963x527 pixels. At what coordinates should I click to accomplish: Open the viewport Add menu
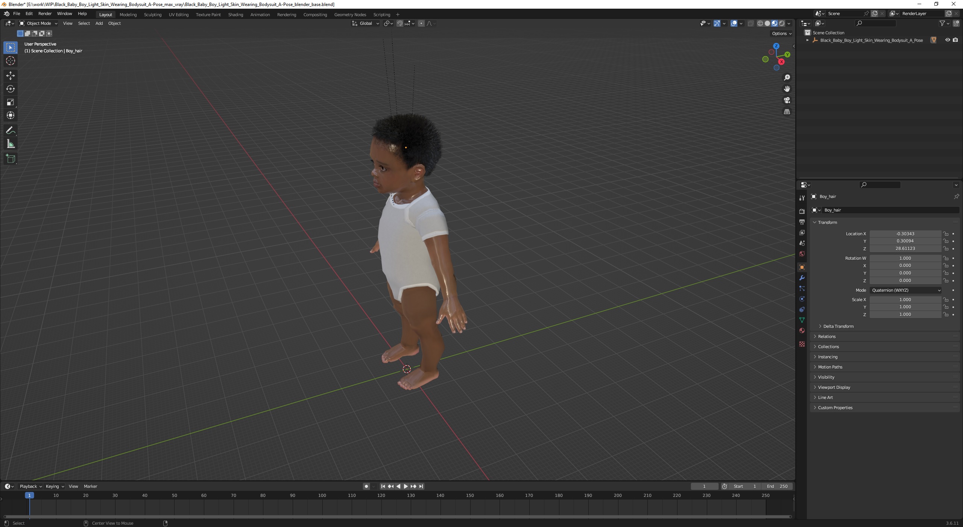pos(99,23)
